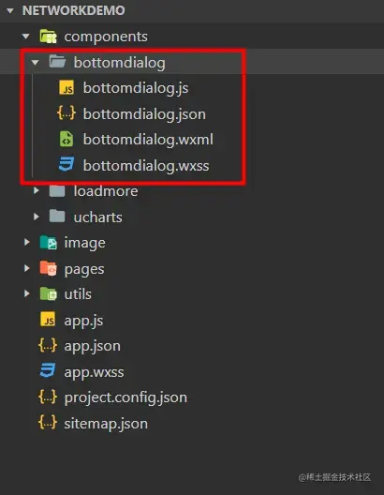Click the components folder icon

click(x=49, y=36)
